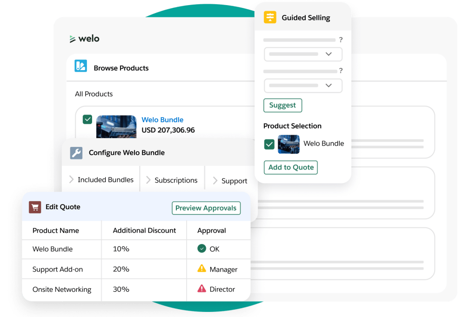
Task: Expand the Included Bundles chevron
Action: (71, 179)
